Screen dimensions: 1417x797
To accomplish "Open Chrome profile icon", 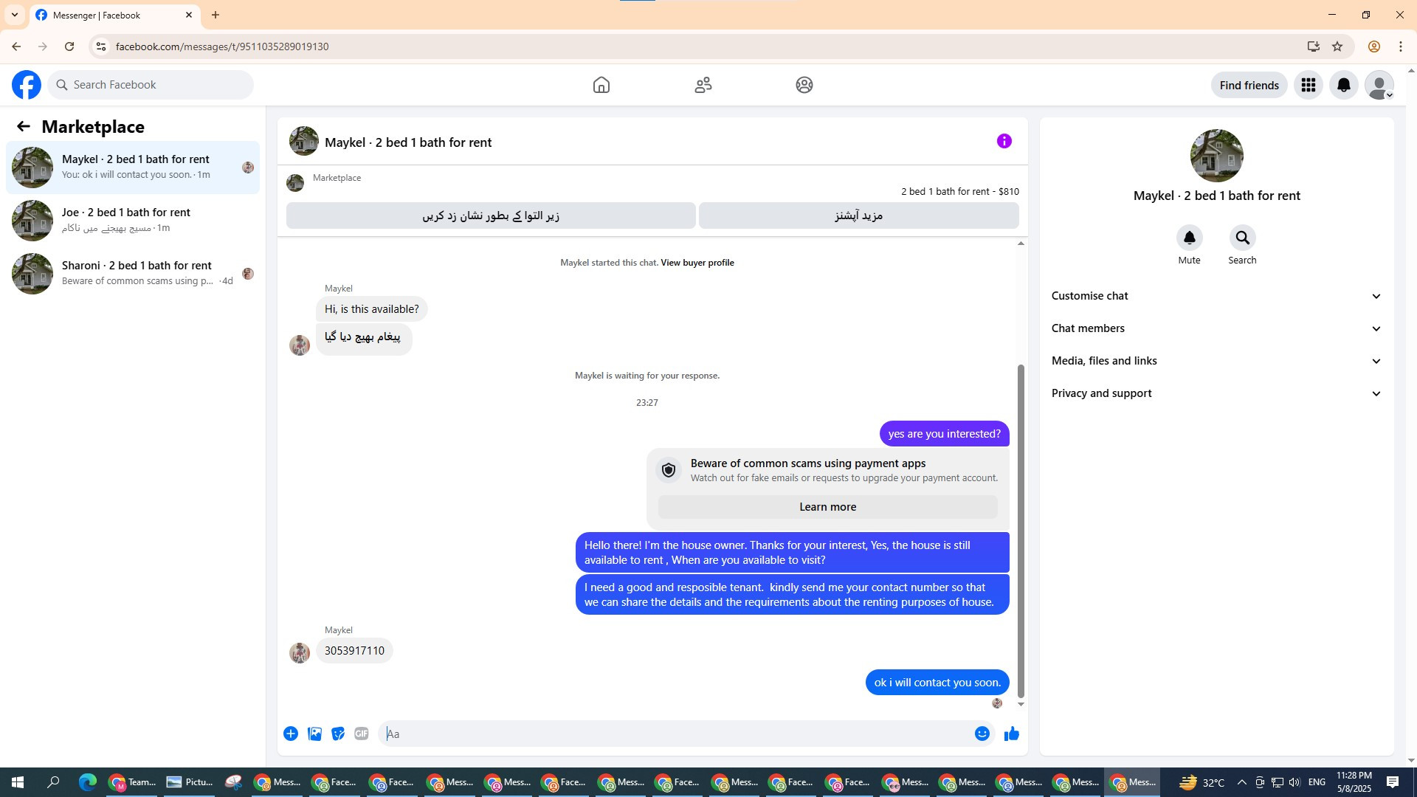I will 1374,46.
